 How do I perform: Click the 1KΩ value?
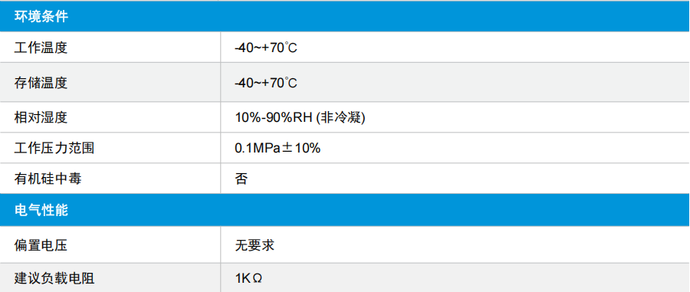click(249, 278)
